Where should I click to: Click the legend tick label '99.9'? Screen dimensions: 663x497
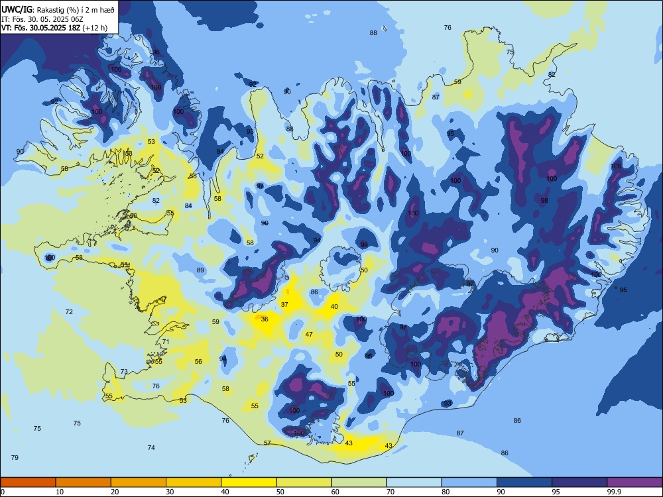(x=613, y=492)
